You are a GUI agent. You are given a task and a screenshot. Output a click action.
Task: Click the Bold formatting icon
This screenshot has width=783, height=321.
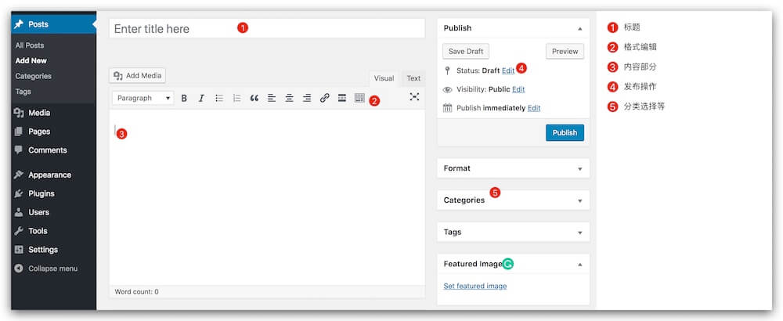[184, 98]
